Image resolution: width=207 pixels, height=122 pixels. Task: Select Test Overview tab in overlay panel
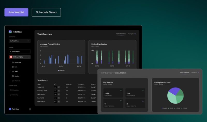184,72
